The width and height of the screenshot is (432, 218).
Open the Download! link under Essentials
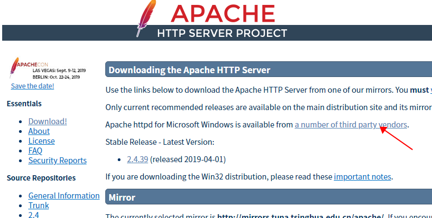[47, 121]
